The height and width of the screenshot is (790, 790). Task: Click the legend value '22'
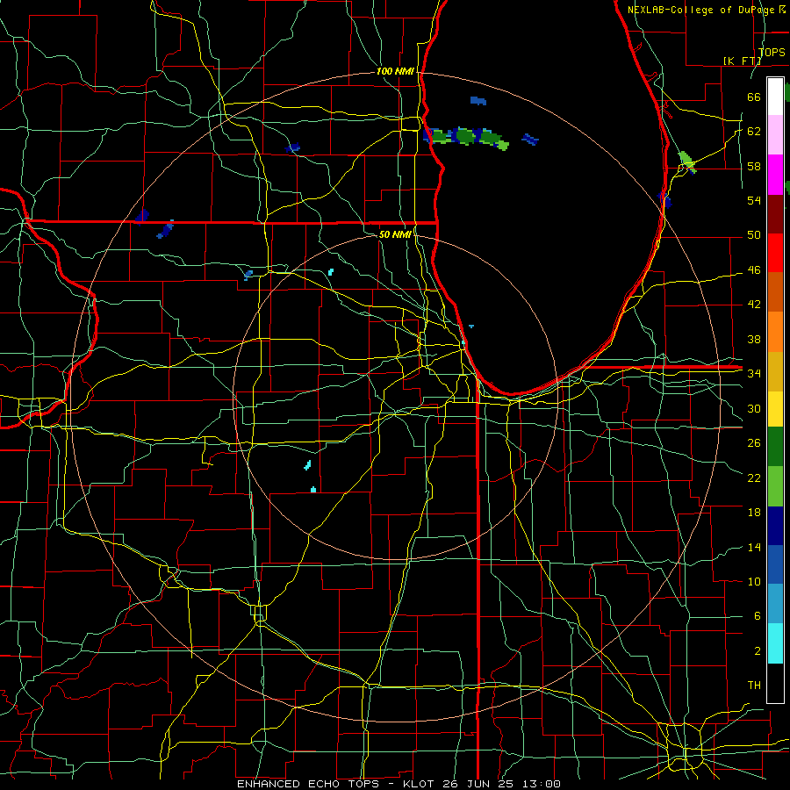point(754,478)
